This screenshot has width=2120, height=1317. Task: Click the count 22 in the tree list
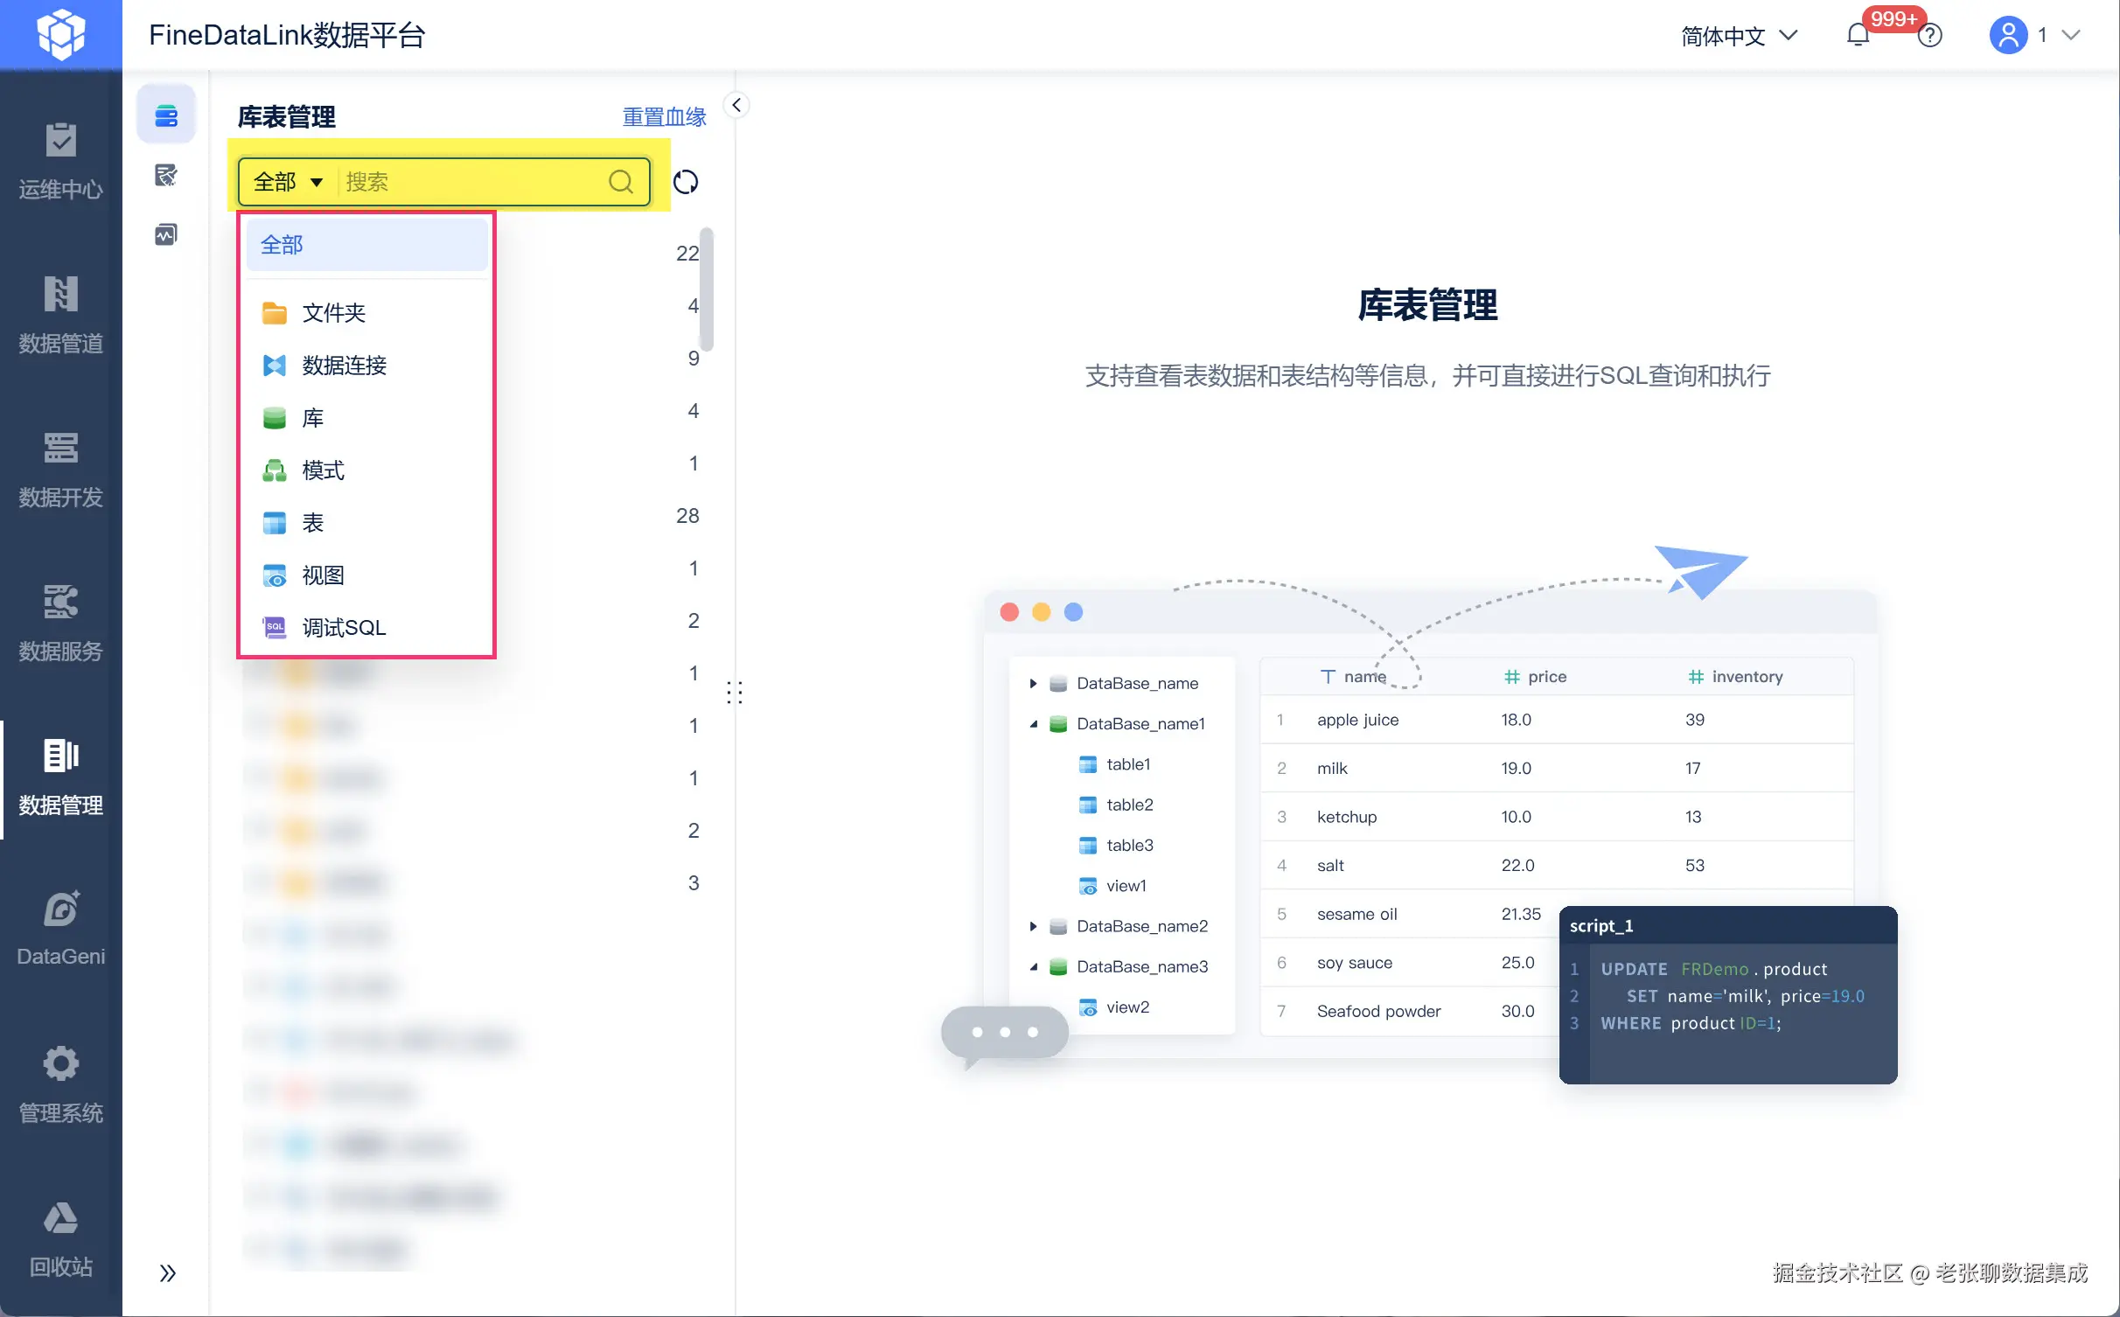point(687,253)
